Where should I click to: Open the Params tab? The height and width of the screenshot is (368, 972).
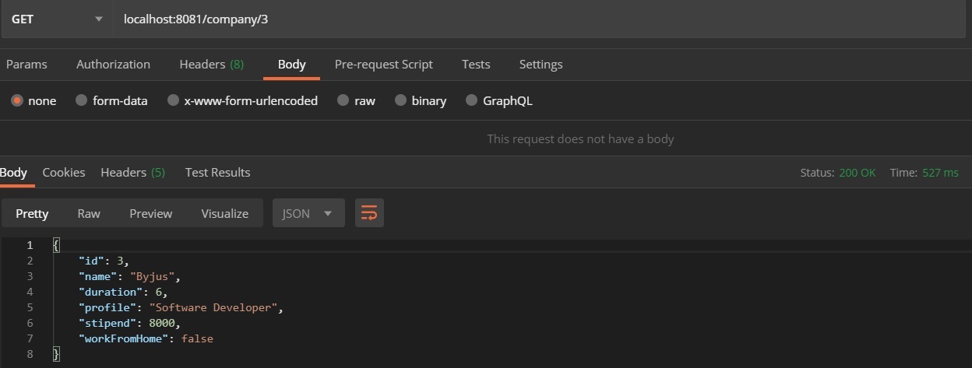[26, 65]
